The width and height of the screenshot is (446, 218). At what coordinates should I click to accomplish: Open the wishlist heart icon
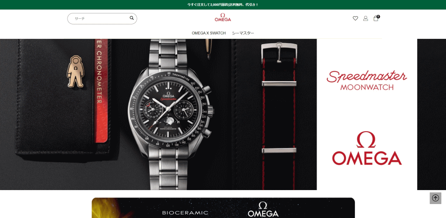pos(355,18)
